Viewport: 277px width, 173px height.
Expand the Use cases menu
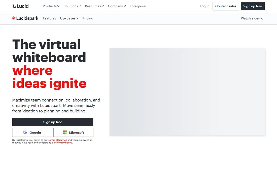pyautogui.click(x=69, y=18)
